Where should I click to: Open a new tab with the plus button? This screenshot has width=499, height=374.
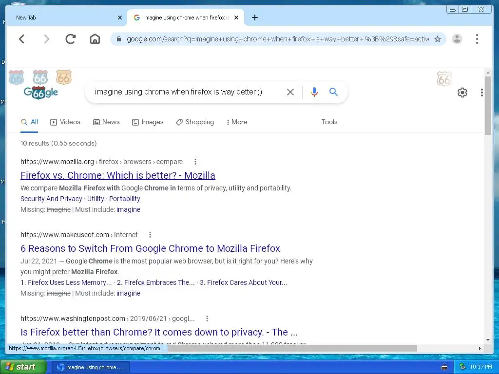[x=254, y=18]
